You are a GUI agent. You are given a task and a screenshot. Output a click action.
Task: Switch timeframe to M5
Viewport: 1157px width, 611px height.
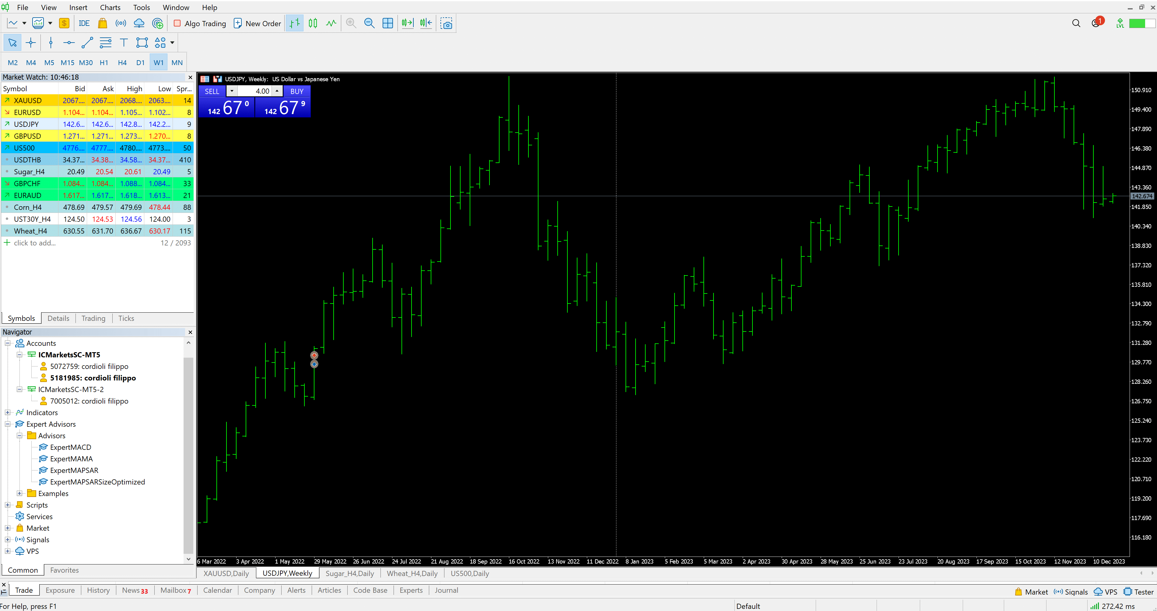tap(49, 62)
